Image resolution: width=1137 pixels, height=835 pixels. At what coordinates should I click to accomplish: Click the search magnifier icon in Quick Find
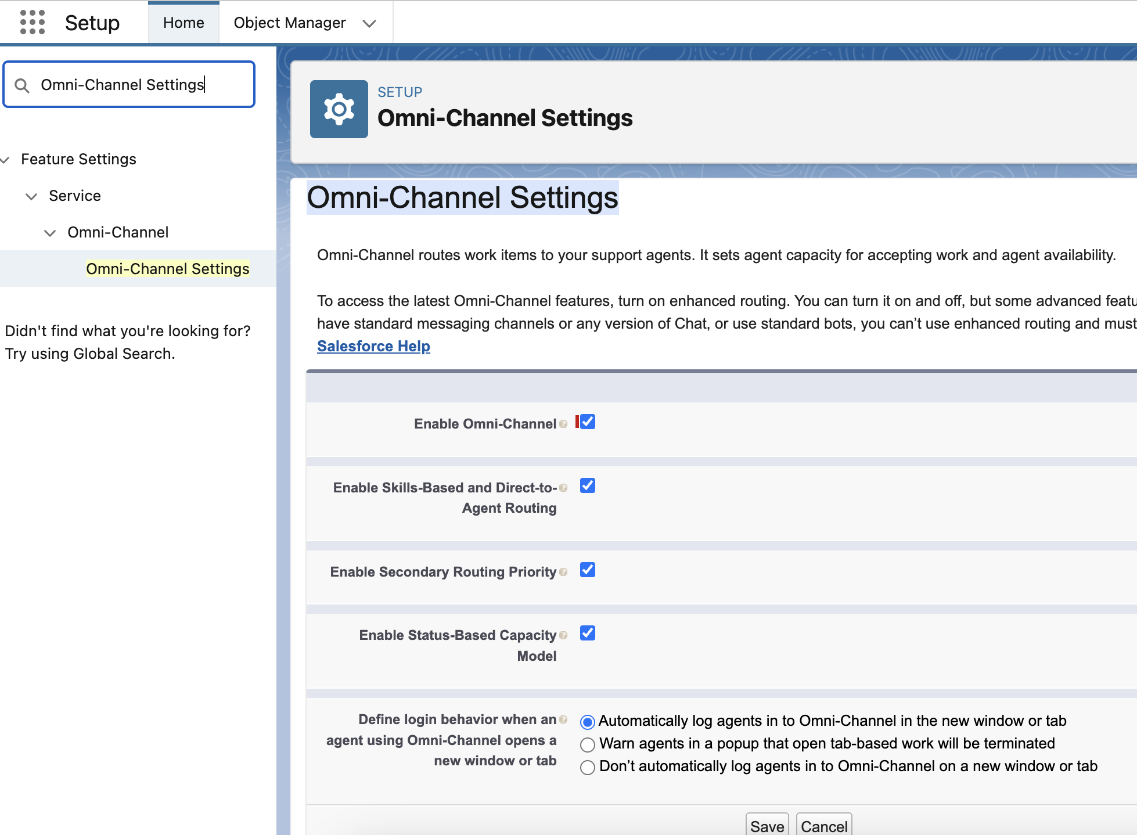[22, 85]
